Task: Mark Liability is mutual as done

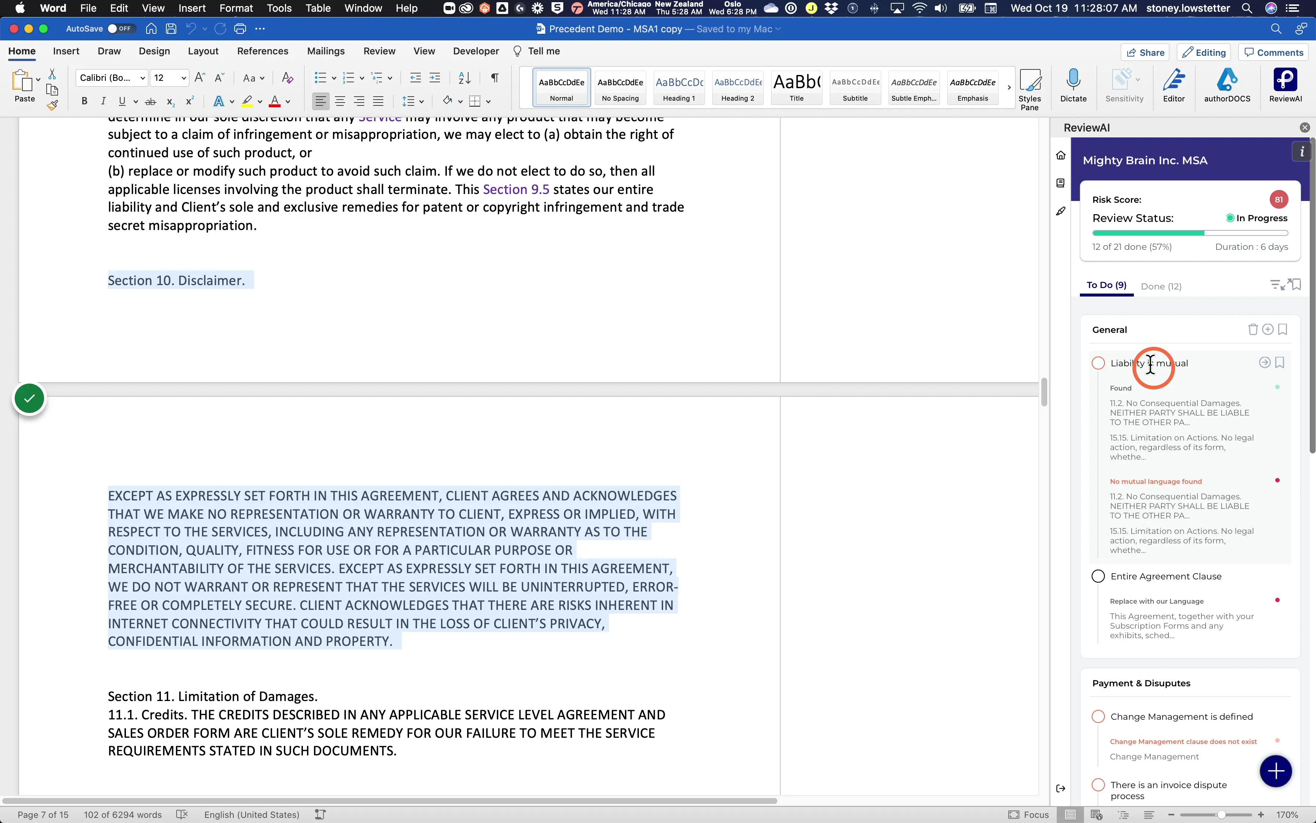Action: pyautogui.click(x=1098, y=363)
